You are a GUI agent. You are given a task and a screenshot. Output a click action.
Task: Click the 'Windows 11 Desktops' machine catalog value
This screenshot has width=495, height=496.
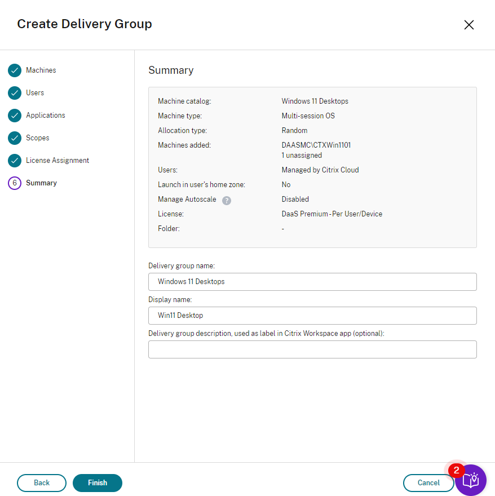click(x=315, y=101)
